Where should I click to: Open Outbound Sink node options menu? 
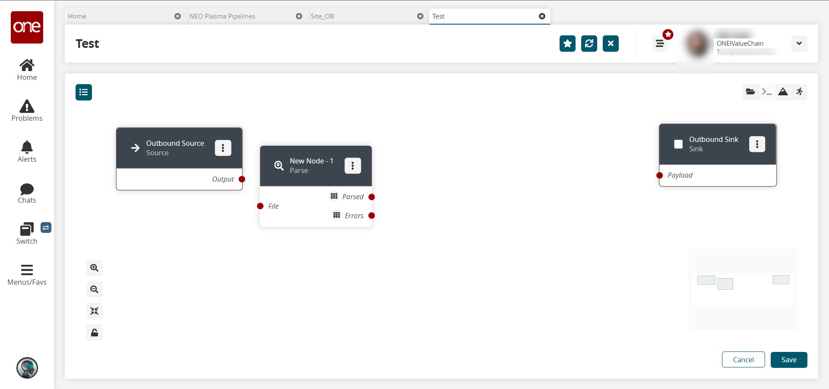click(x=757, y=144)
